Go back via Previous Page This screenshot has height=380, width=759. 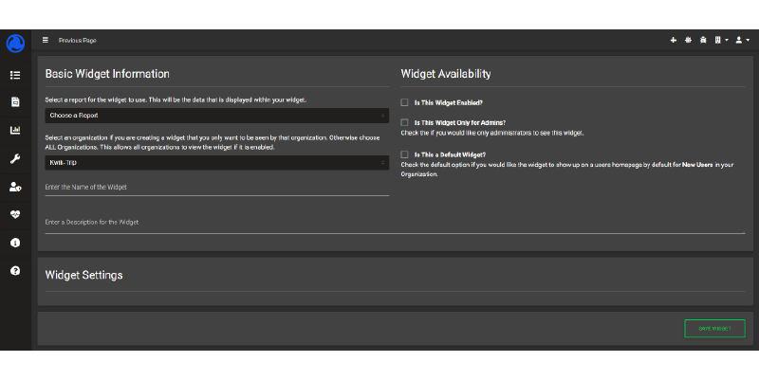tap(77, 41)
